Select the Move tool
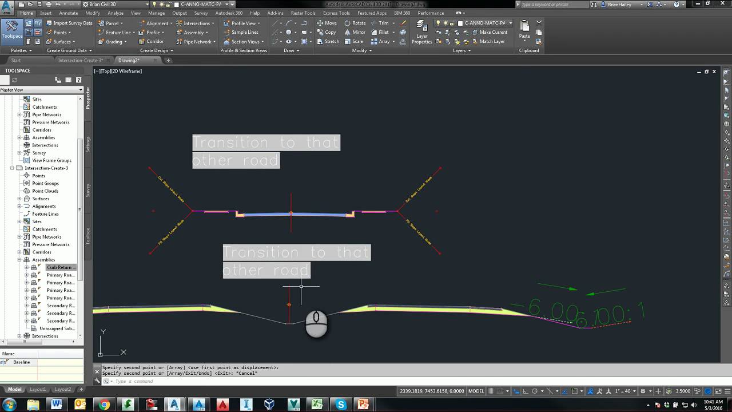732x412 pixels. [327, 23]
